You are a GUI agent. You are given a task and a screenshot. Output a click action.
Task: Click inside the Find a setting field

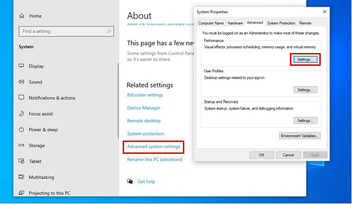[62, 31]
